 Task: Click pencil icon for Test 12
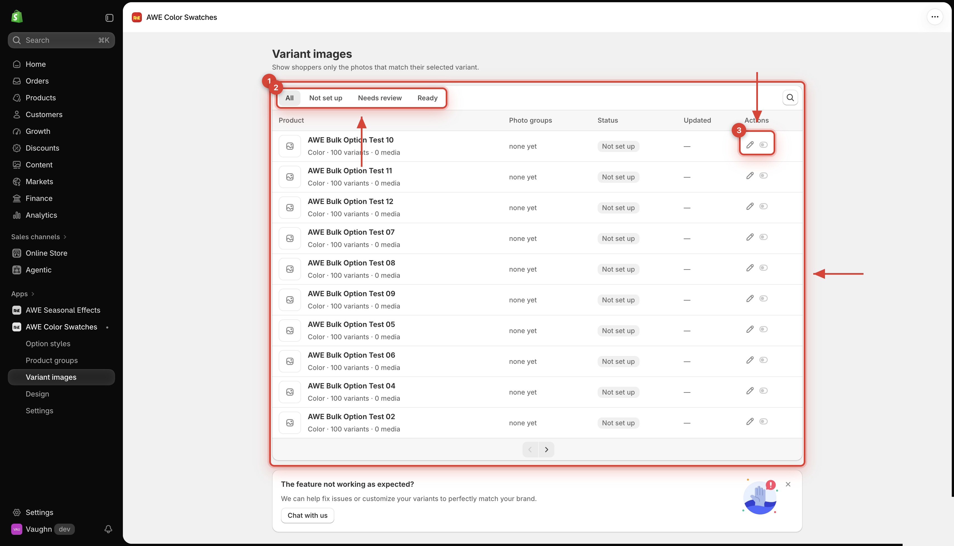tap(750, 206)
